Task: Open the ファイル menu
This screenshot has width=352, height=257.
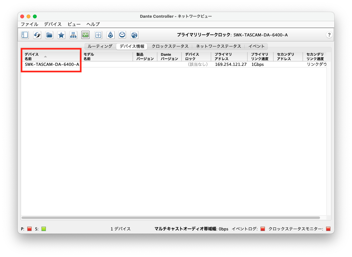Action: (x=29, y=24)
